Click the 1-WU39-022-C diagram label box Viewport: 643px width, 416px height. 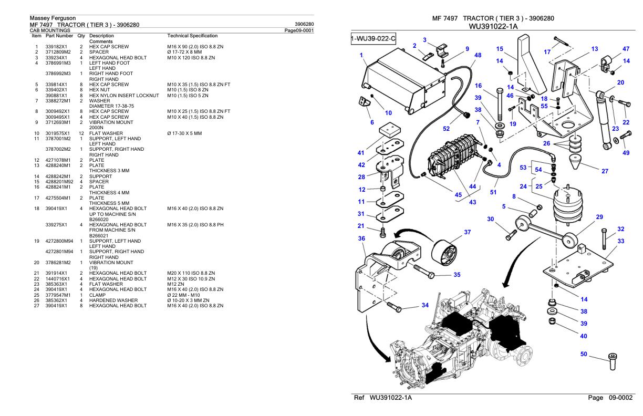[x=374, y=40]
